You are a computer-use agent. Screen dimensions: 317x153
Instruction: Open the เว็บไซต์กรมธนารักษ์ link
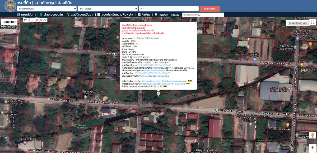[156, 70]
